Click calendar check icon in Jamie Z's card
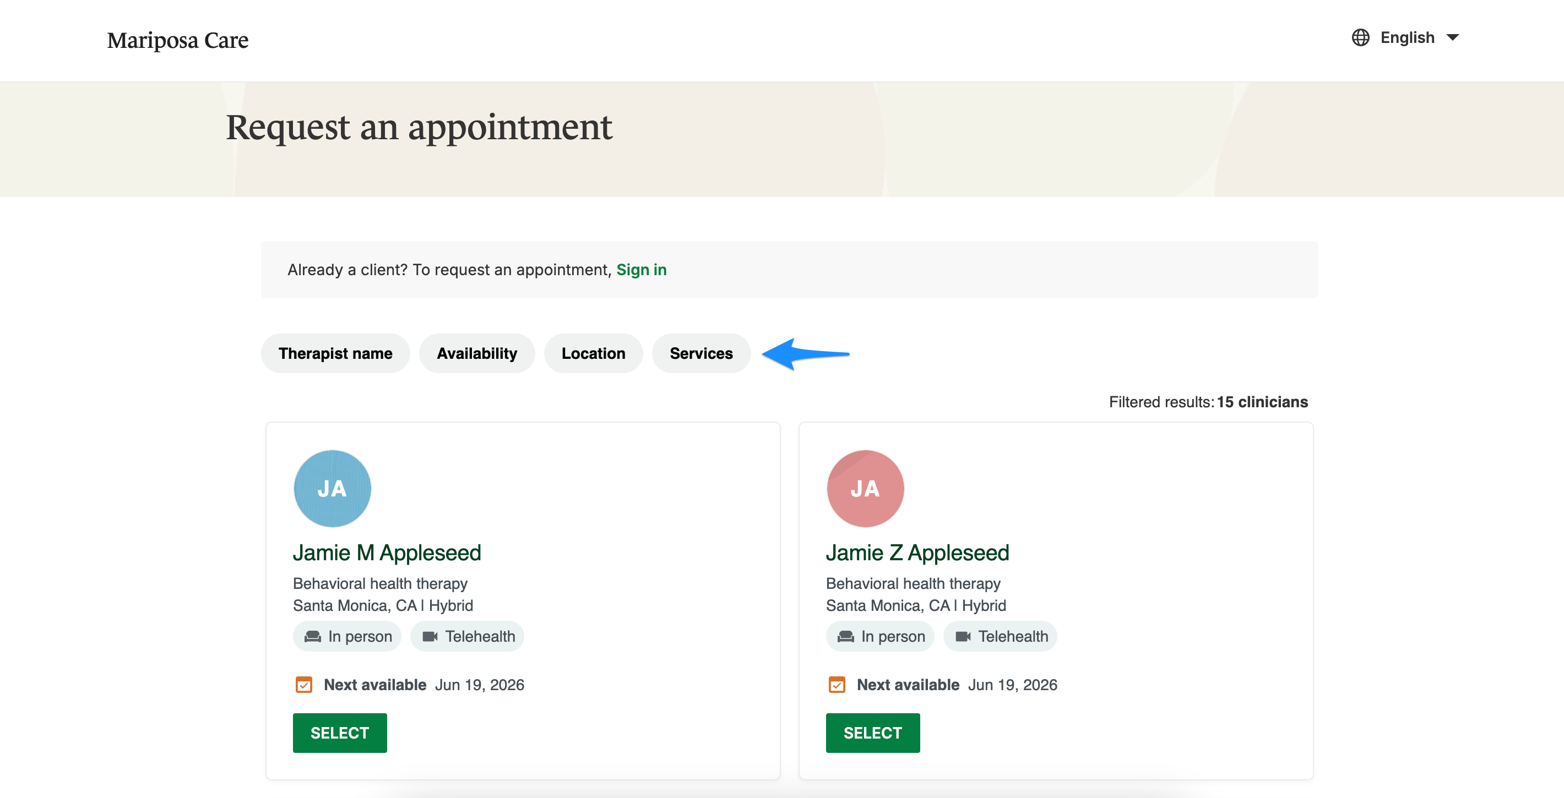 pos(837,685)
